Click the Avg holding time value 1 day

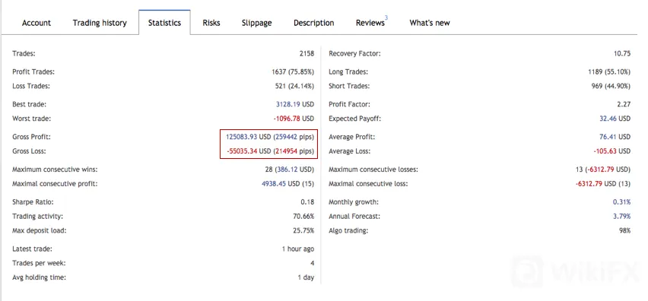tap(306, 278)
